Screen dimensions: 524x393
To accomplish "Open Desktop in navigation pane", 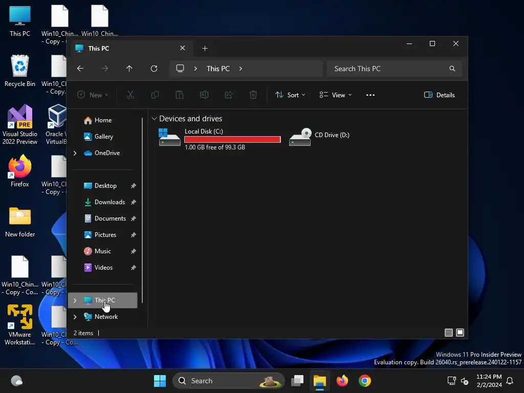I will (105, 186).
